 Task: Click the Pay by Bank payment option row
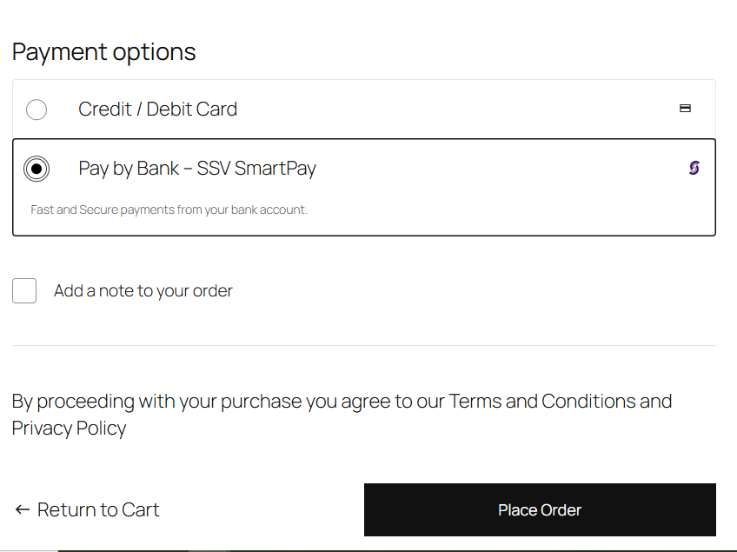(363, 187)
